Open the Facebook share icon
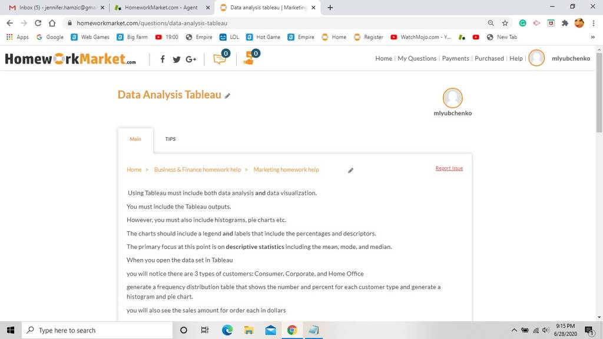This screenshot has height=339, width=603. coord(163,59)
